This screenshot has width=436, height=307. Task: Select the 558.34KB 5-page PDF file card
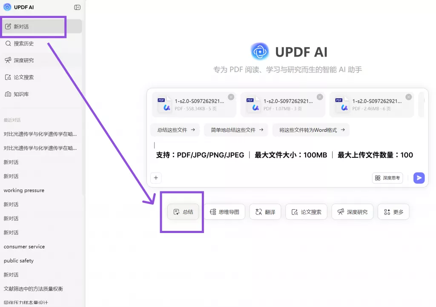click(194, 105)
